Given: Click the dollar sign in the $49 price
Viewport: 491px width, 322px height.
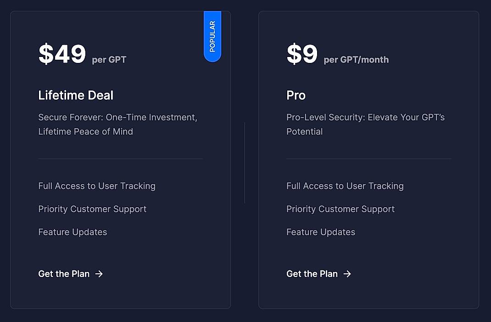Looking at the screenshot, I should coord(45,53).
